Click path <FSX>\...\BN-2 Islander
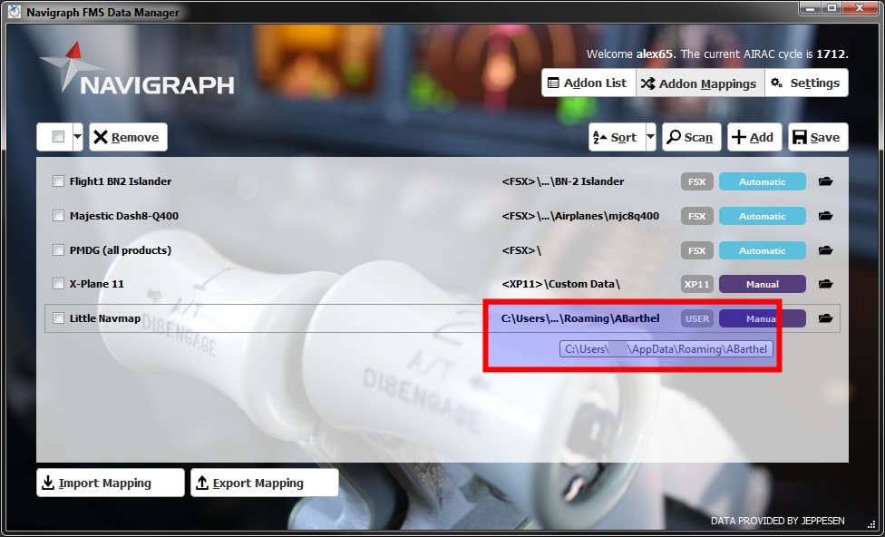Screen dimensions: 885x537 (x=563, y=181)
